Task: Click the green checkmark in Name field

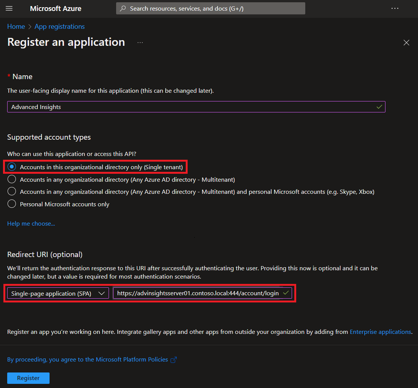Action: pos(379,107)
